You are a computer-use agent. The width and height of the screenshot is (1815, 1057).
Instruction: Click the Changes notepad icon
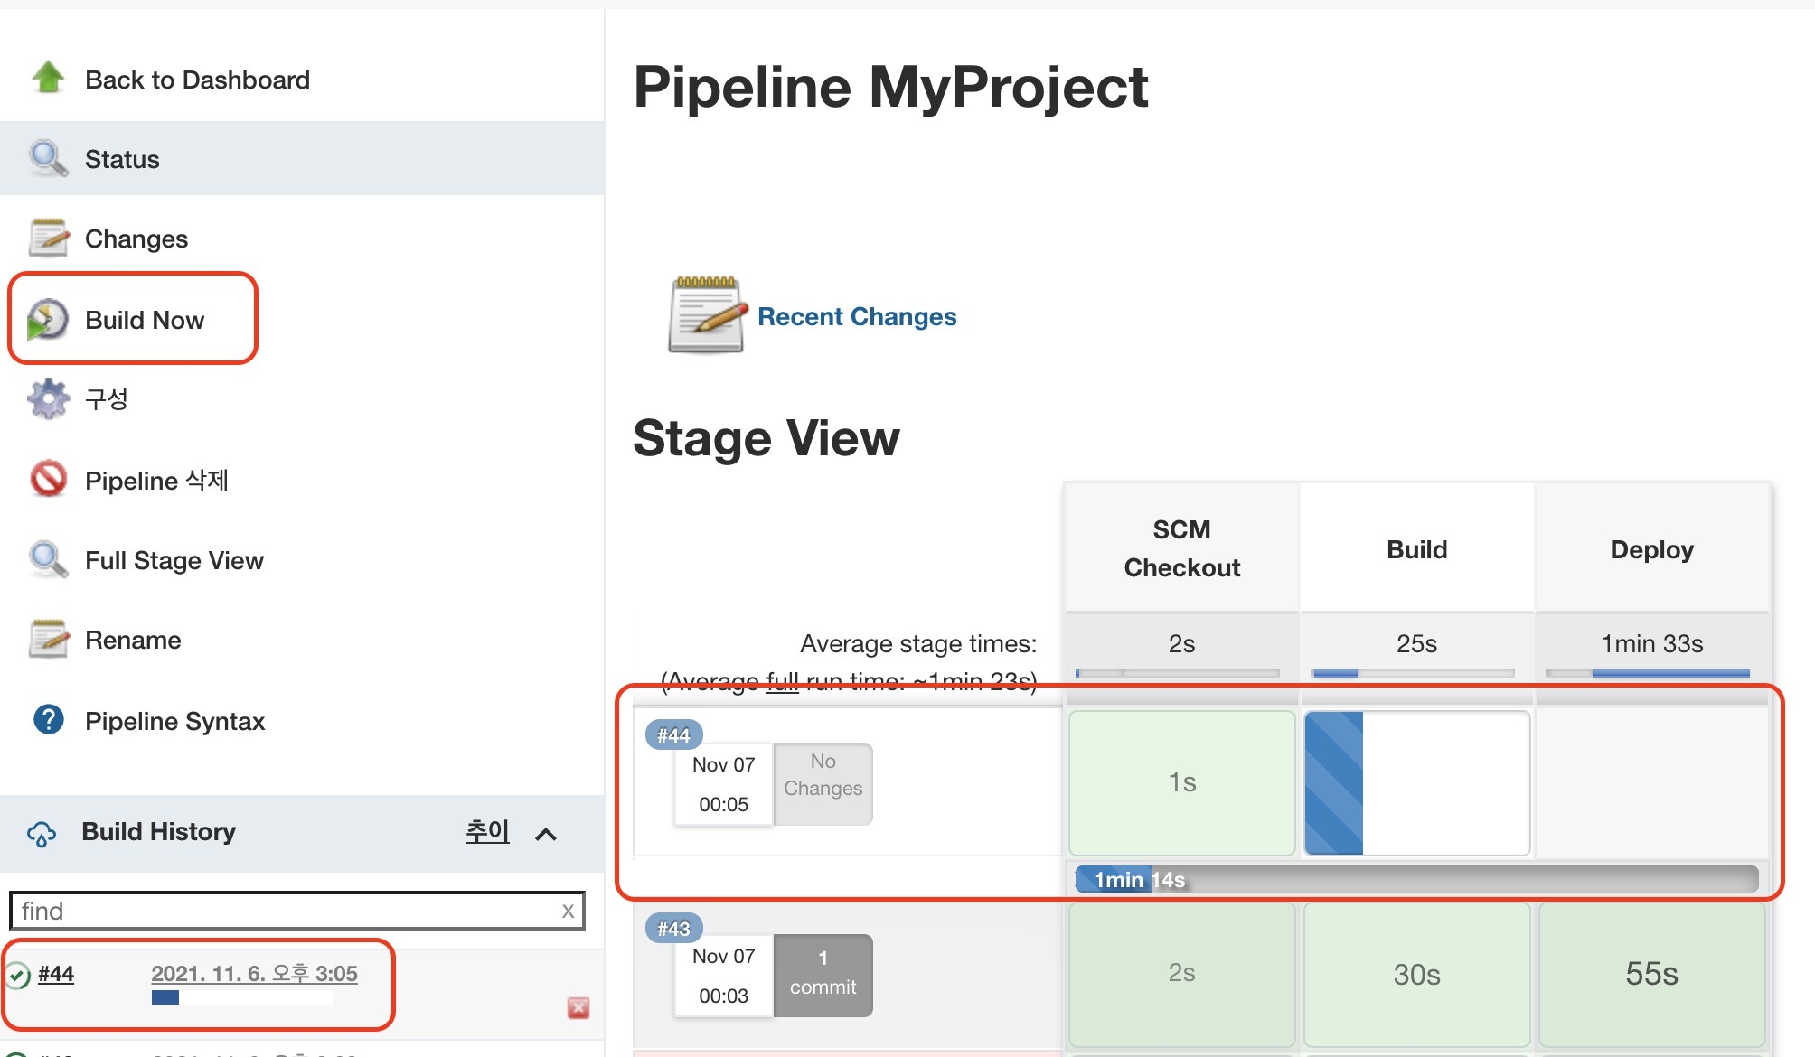[48, 238]
